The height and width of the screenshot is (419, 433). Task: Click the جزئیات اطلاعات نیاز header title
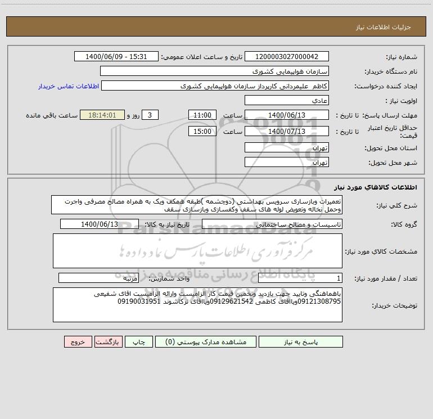point(384,27)
